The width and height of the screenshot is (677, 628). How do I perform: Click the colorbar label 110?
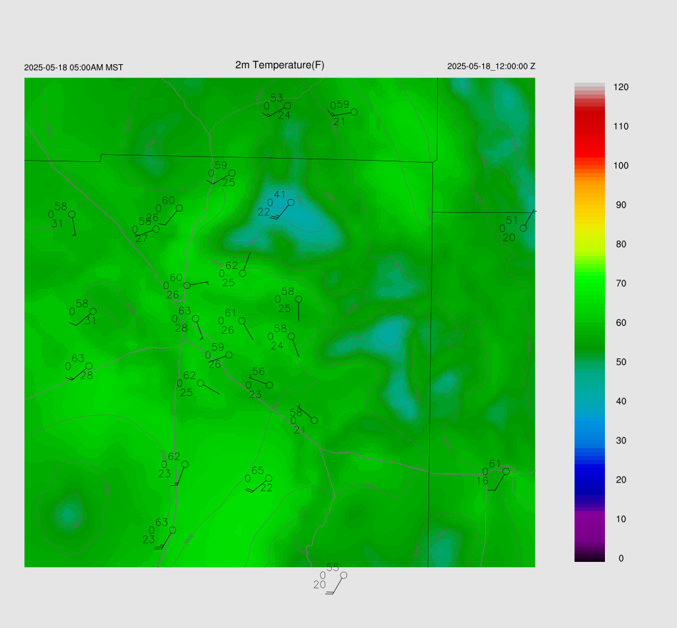pyautogui.click(x=621, y=126)
